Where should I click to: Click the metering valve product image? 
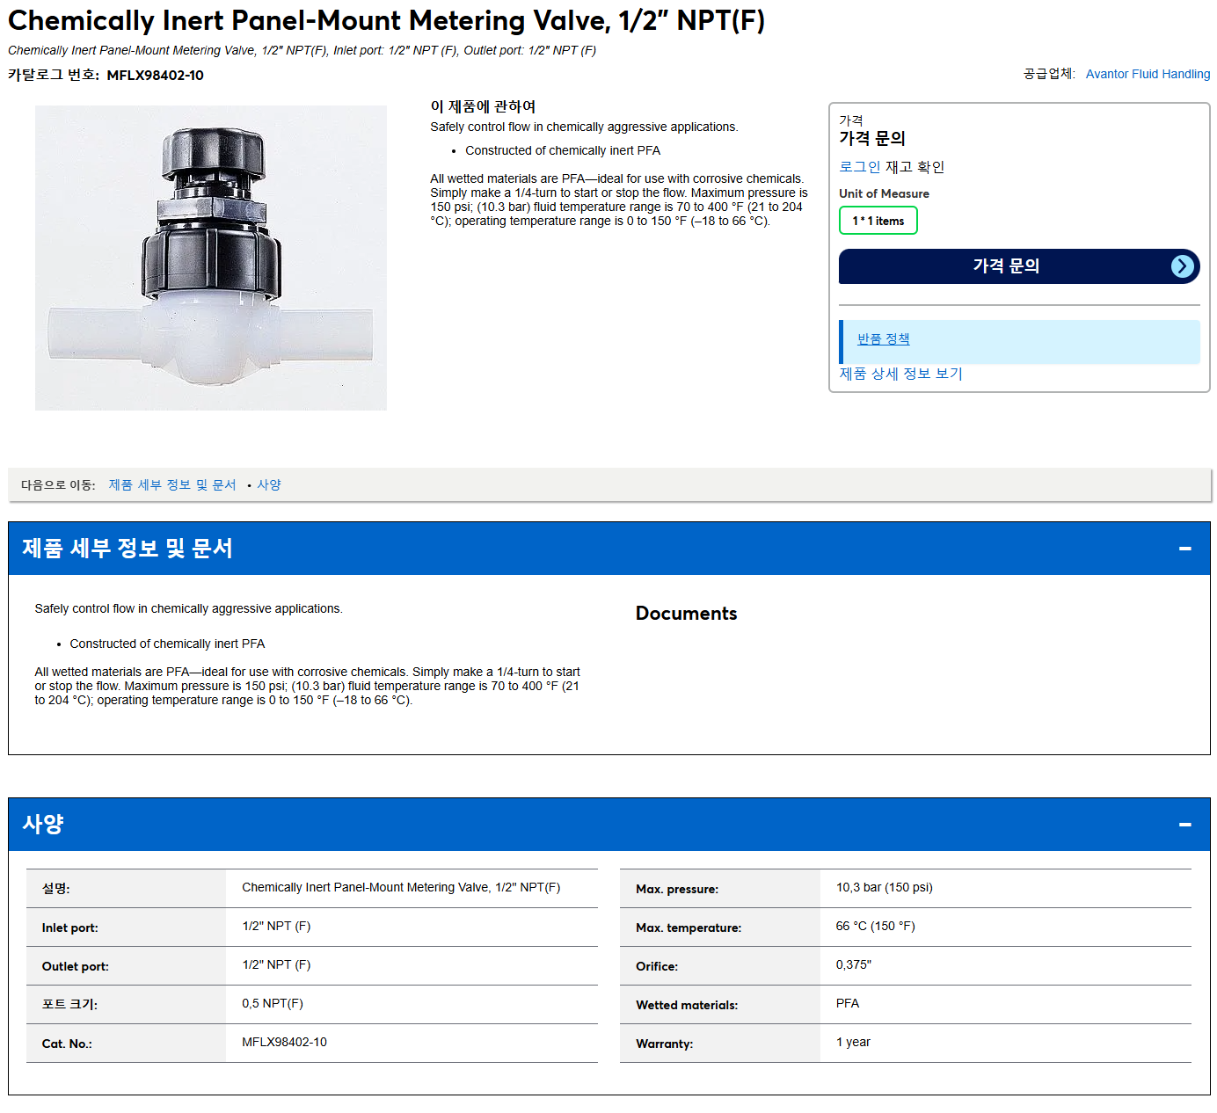pyautogui.click(x=211, y=258)
